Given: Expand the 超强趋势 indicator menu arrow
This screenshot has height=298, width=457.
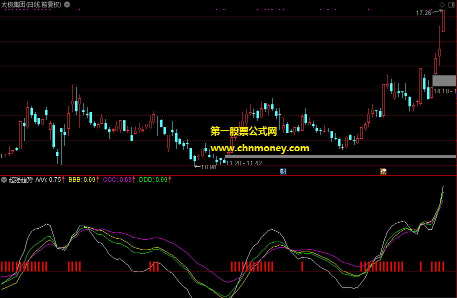Looking at the screenshot, I should 4,180.
